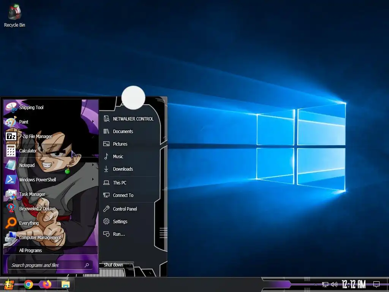Click the Computer Management icon
This screenshot has width=389, height=292.
point(11,237)
